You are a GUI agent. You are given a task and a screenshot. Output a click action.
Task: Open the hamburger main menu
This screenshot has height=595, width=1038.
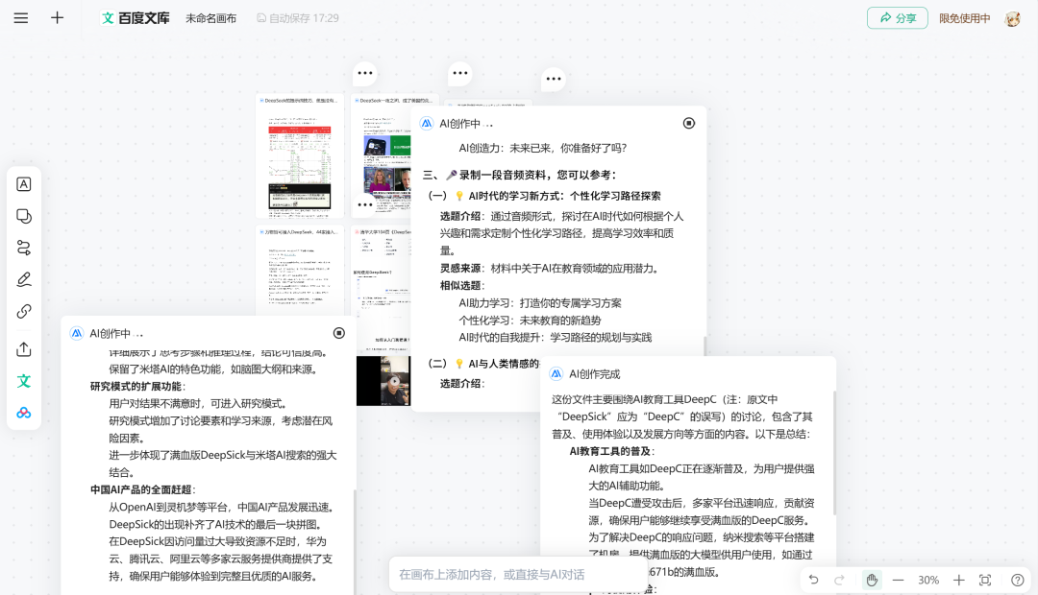tap(21, 18)
